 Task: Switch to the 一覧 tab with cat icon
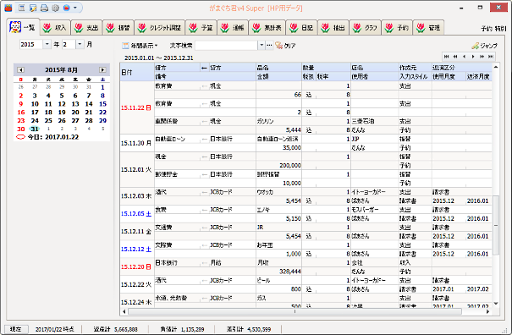tap(23, 27)
